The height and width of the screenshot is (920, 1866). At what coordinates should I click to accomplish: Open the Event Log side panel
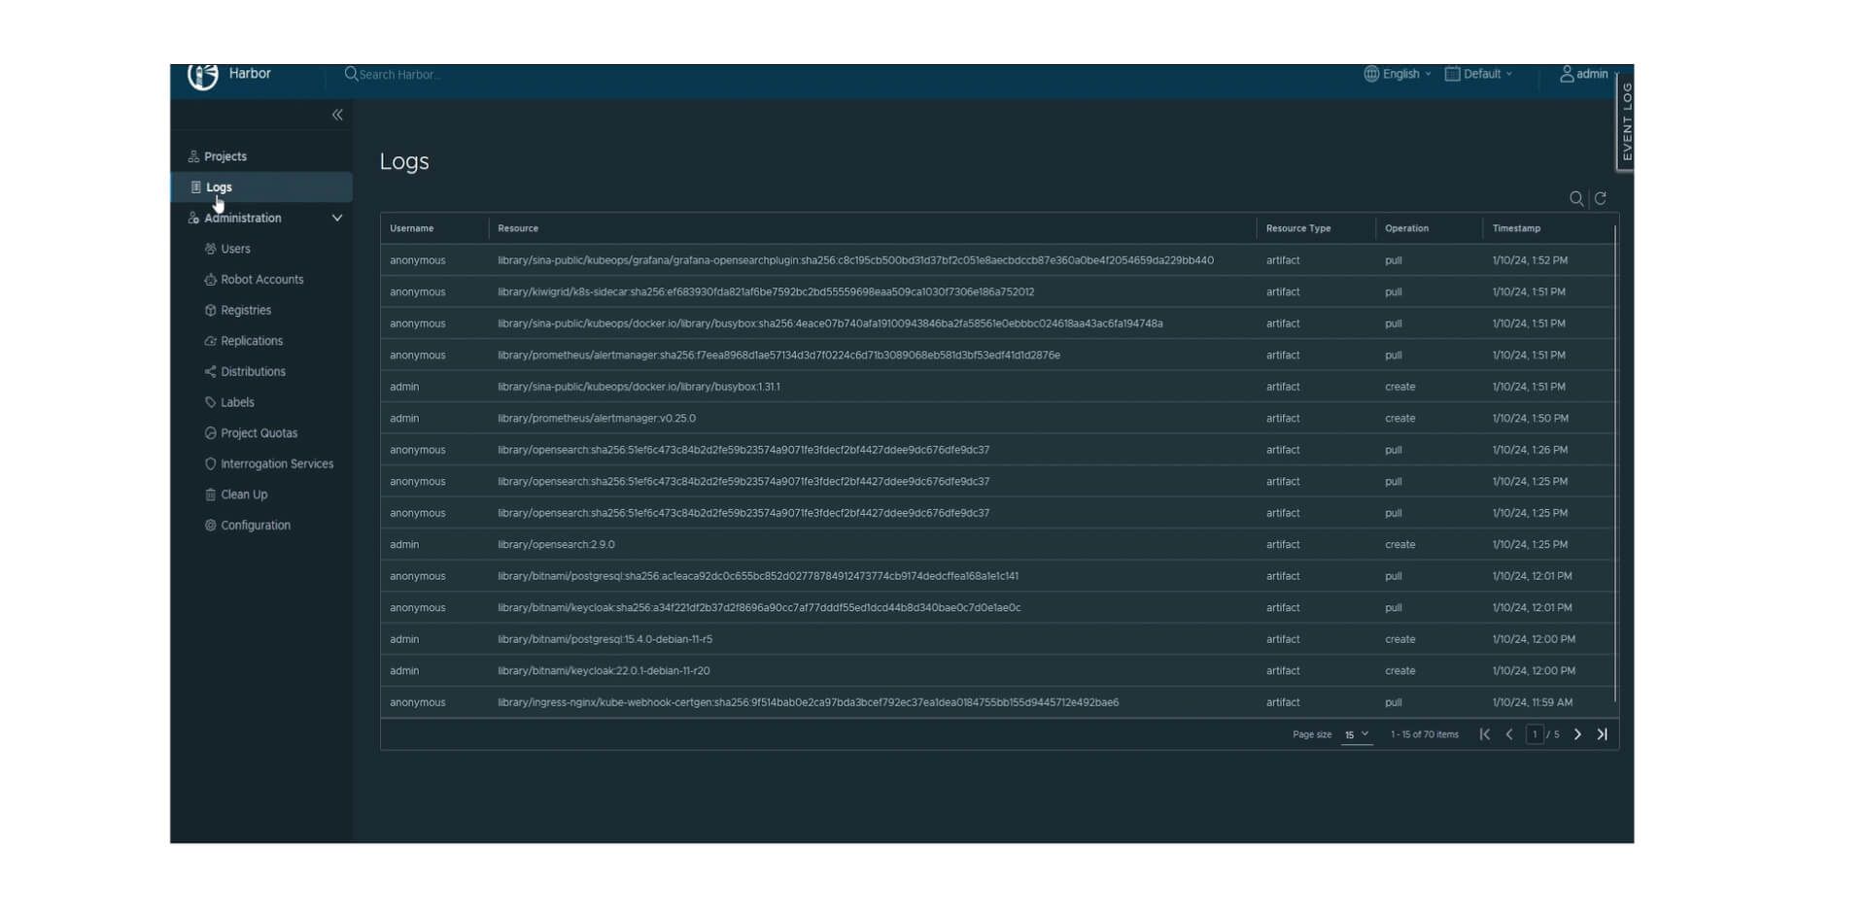pos(1625,122)
